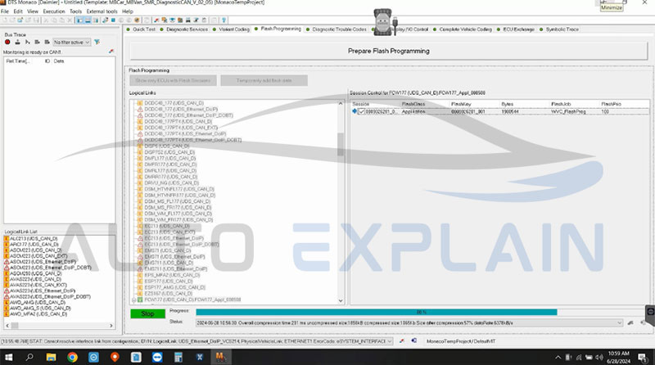Select DRVU_NG (UDS_CAN_D) in the Logical Links tree
This screenshot has height=365, width=655.
171,183
